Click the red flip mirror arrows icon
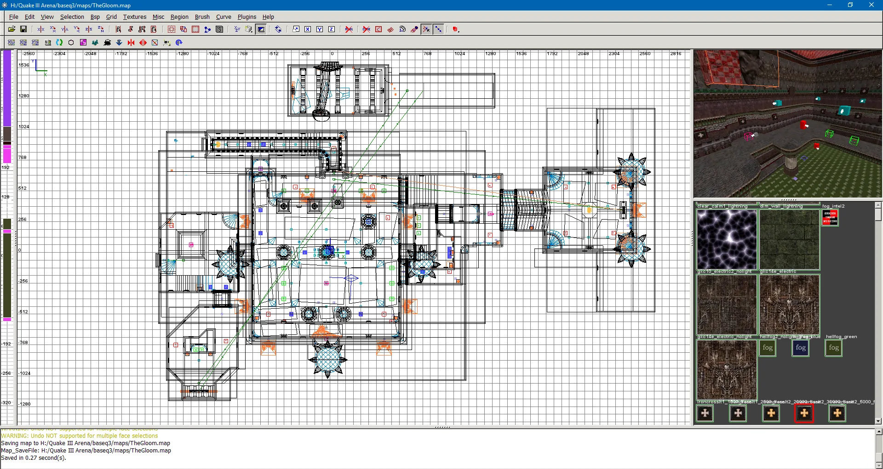This screenshot has width=883, height=469. (x=131, y=42)
